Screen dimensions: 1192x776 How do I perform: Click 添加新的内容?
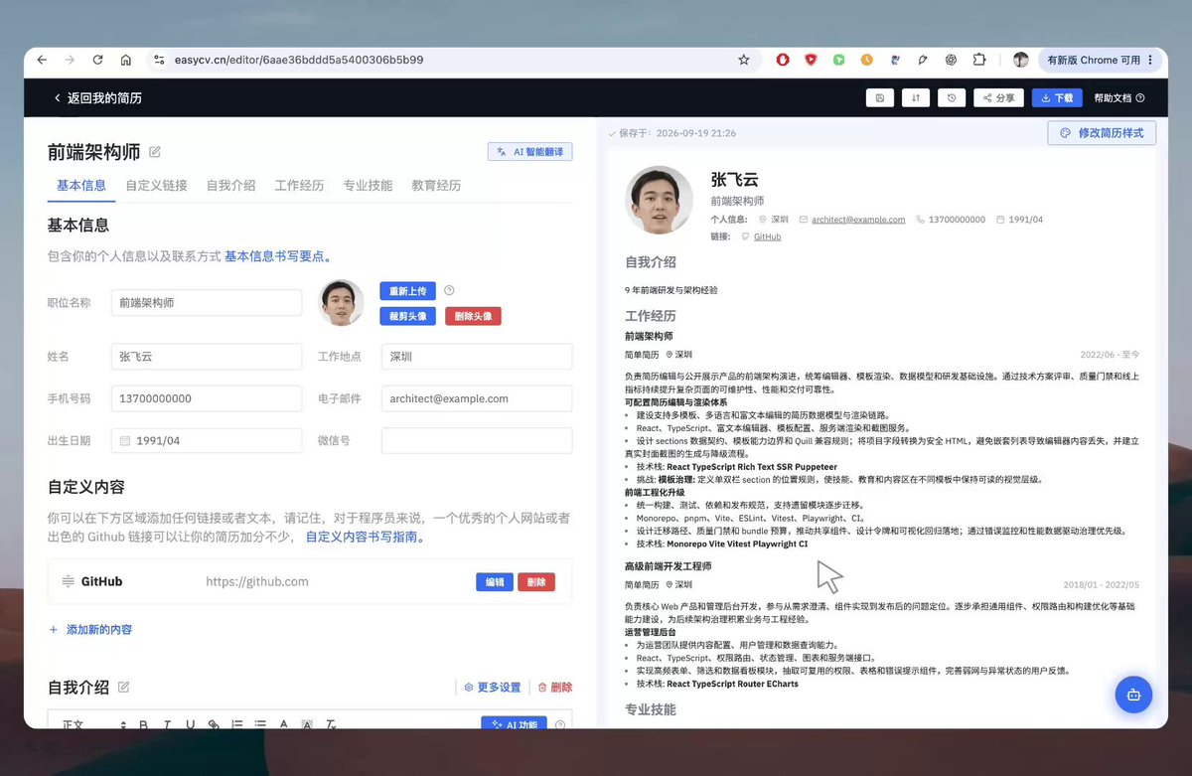pyautogui.click(x=90, y=630)
